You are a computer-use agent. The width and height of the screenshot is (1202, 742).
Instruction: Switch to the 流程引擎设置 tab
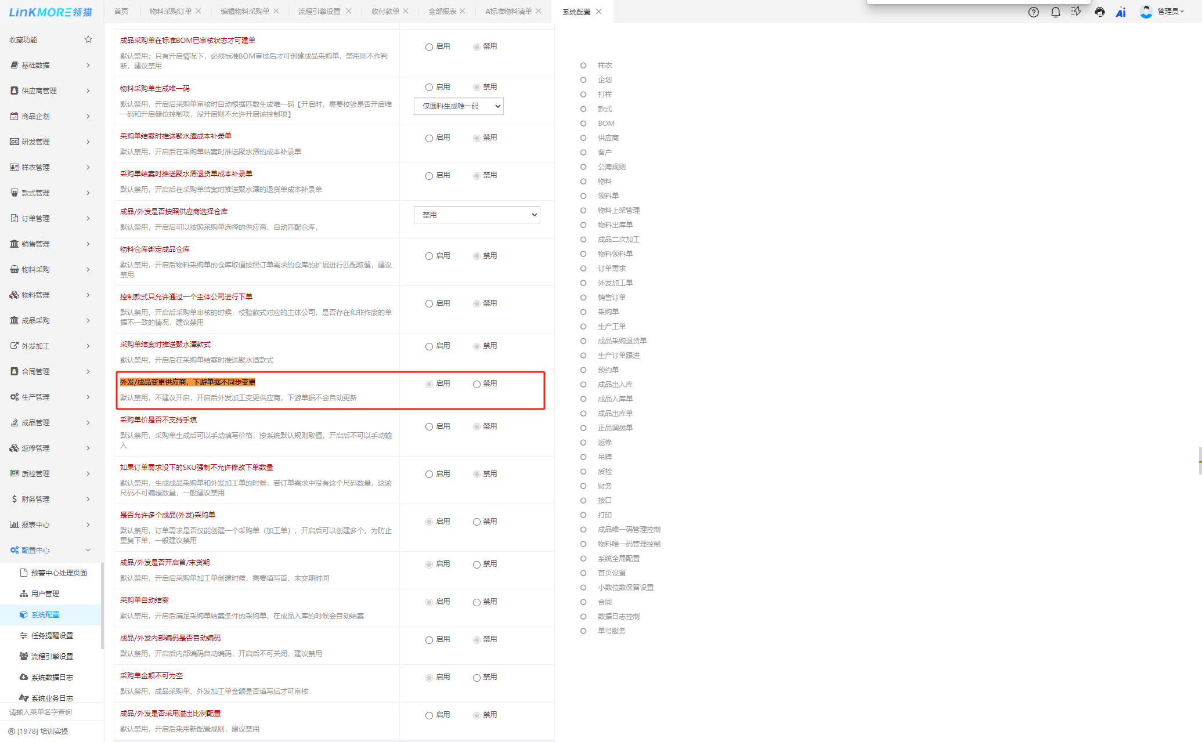point(319,11)
